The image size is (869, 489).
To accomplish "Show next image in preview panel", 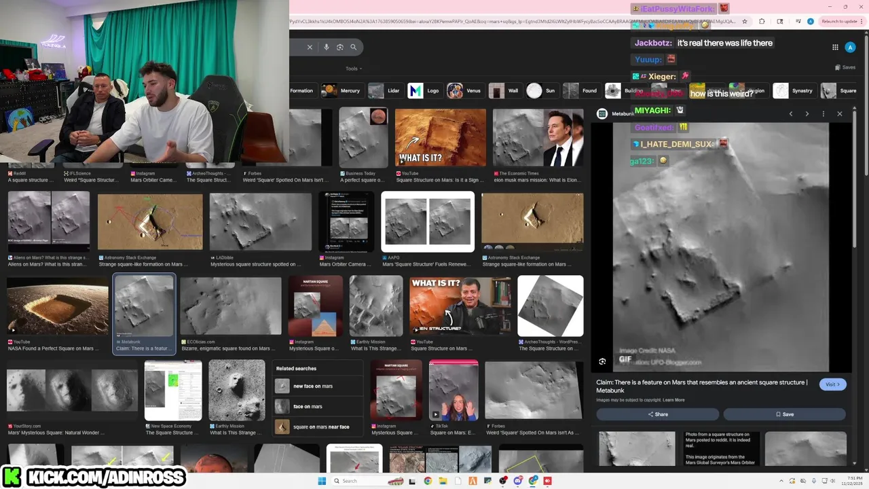I will pyautogui.click(x=807, y=114).
